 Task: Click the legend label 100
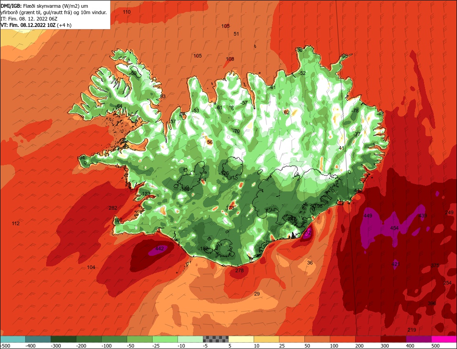pyautogui.click(x=334, y=346)
